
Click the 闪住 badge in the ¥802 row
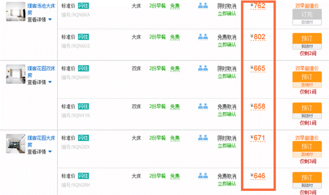click(83, 37)
